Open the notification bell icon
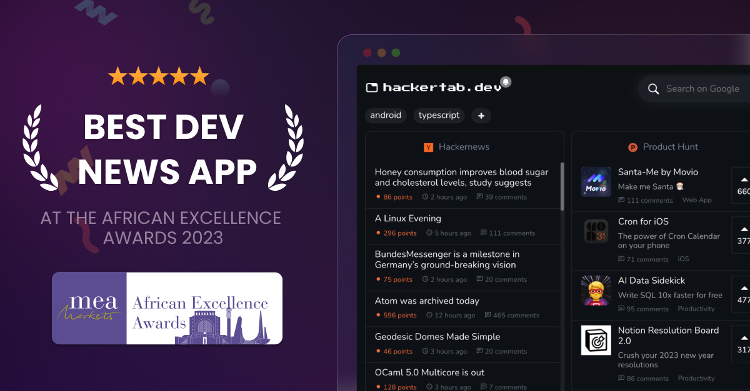The width and height of the screenshot is (750, 391). click(506, 82)
